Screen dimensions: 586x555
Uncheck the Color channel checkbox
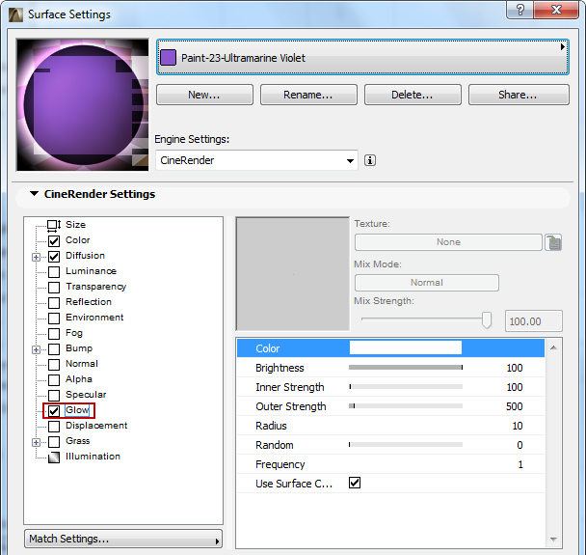[54, 240]
